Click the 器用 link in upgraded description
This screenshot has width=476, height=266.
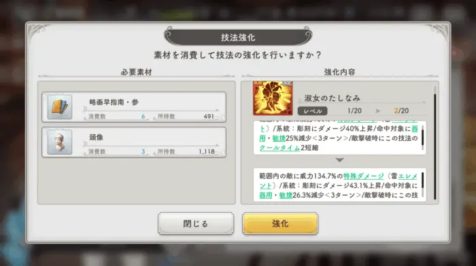point(266,195)
